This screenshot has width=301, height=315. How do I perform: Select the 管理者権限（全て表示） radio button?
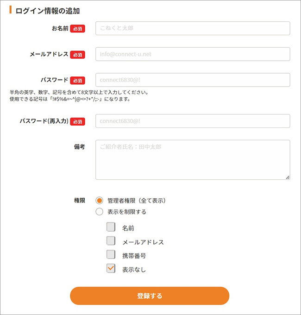point(99,201)
